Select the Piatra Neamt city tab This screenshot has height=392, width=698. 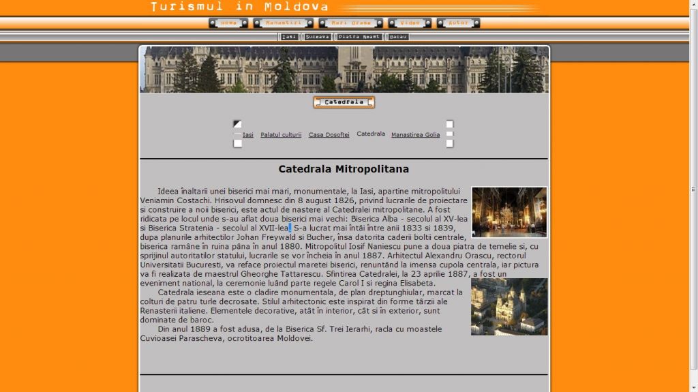[359, 37]
